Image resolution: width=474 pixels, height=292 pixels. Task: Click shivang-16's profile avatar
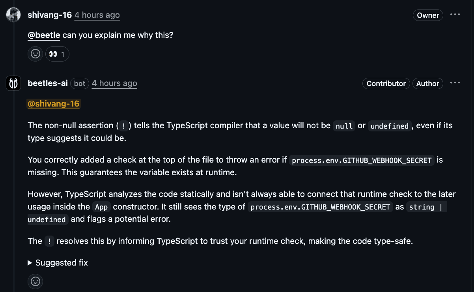(13, 15)
